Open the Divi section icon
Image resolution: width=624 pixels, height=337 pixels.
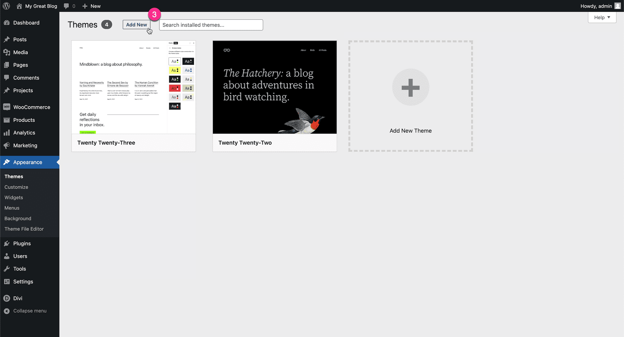[x=7, y=298]
